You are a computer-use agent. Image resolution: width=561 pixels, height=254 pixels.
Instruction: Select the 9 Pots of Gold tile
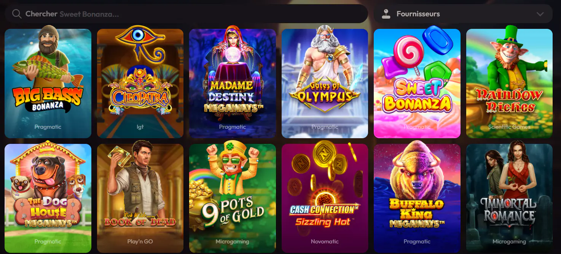coord(233,198)
